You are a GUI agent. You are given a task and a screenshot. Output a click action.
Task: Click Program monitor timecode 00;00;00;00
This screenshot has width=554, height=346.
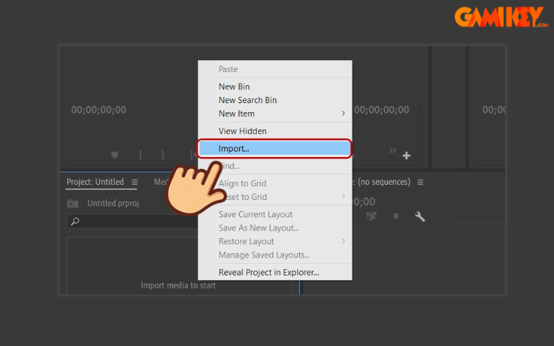382,110
